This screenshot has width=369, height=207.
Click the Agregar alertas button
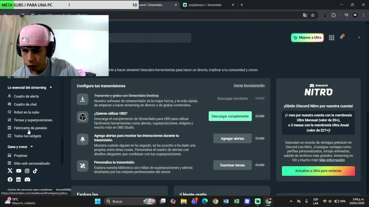(232, 138)
